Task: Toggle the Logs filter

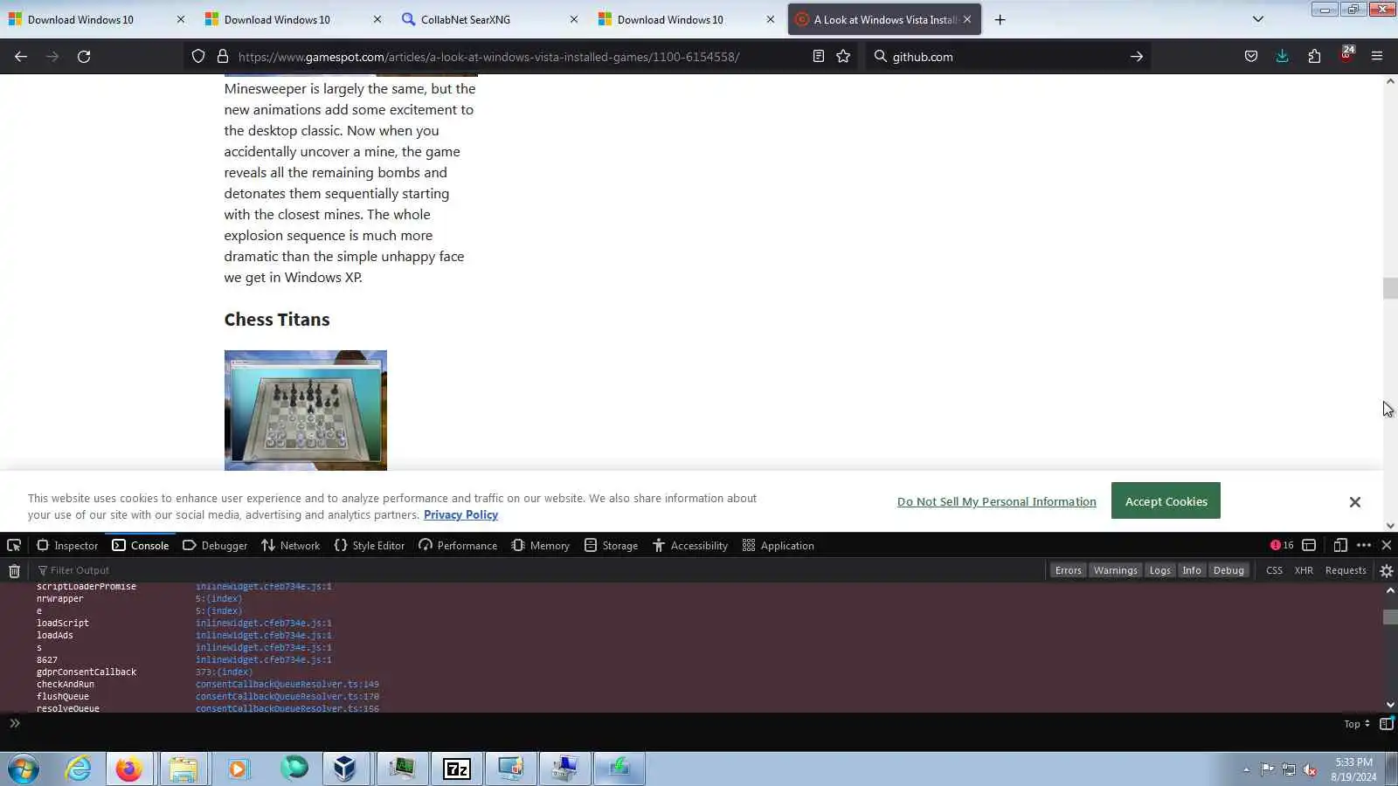Action: 1159,570
